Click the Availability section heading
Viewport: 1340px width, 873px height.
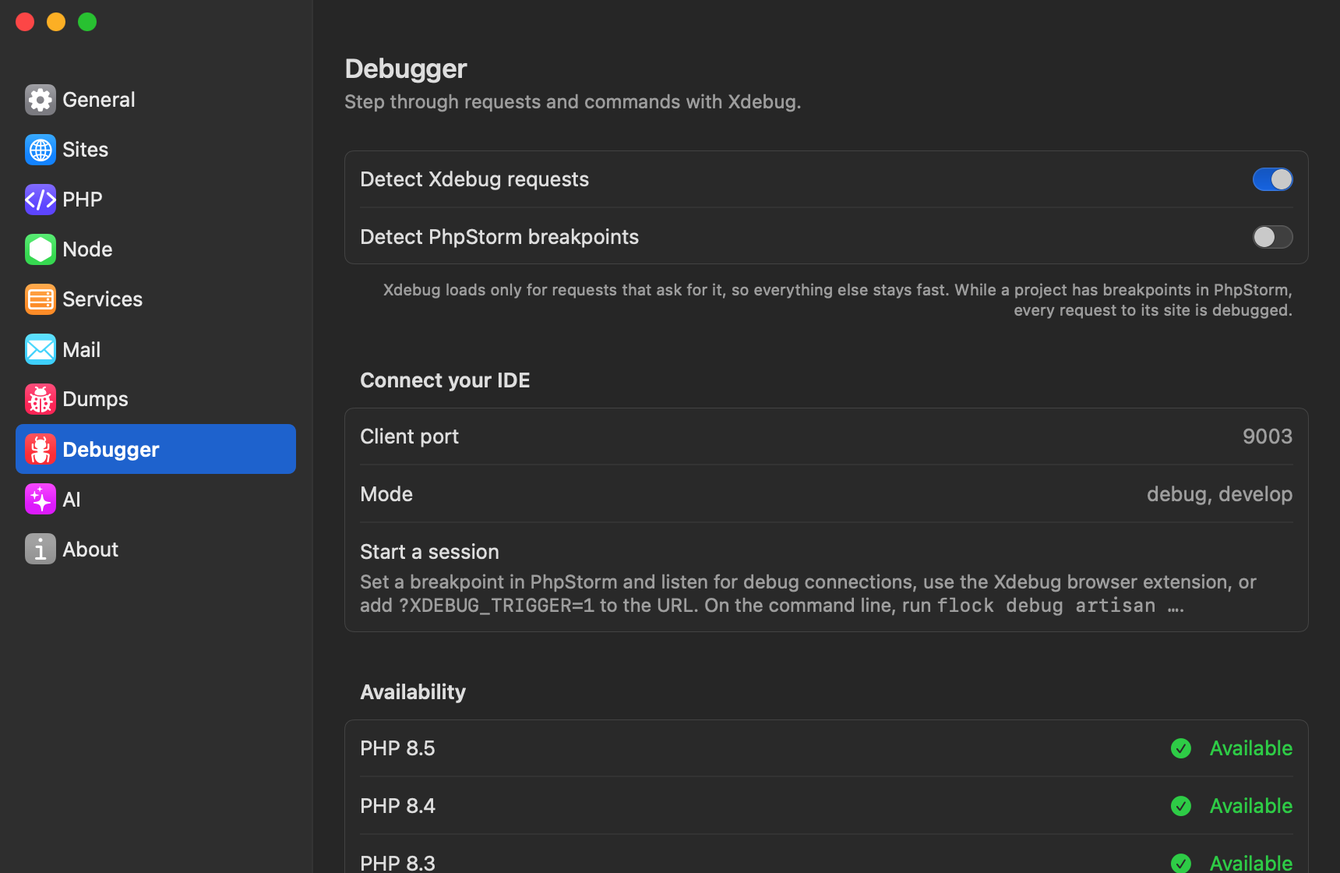tap(413, 692)
